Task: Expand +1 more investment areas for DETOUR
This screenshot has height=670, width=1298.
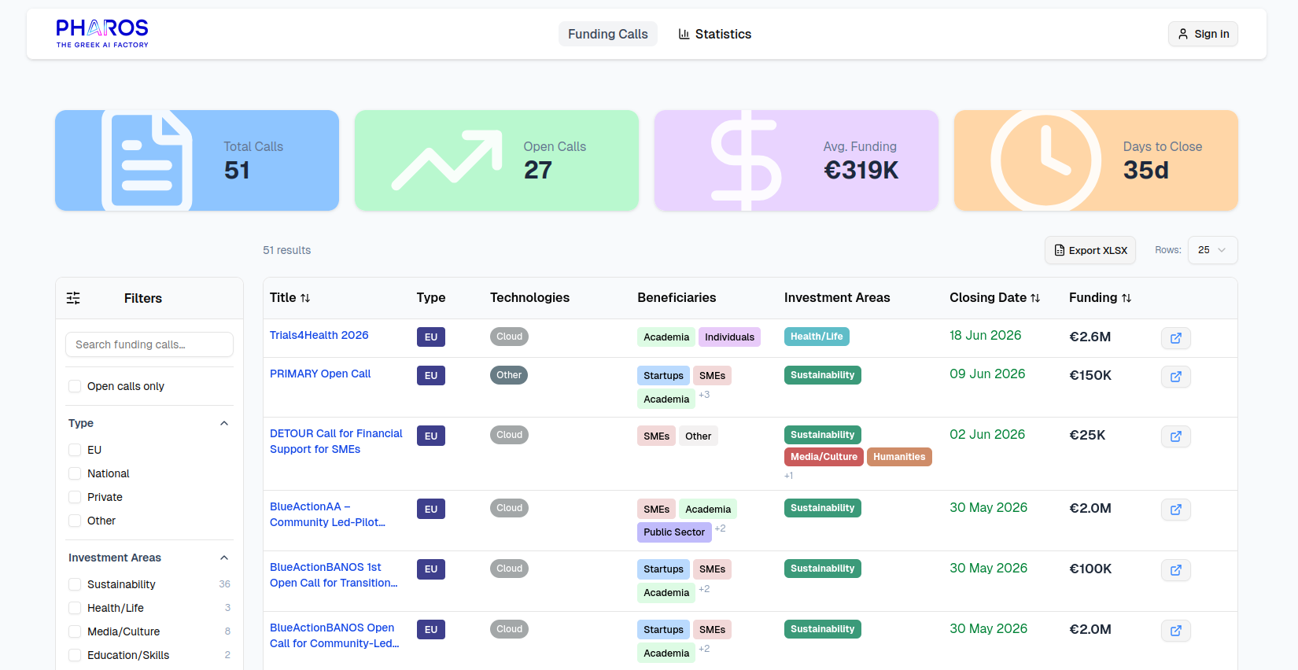Action: pos(789,476)
